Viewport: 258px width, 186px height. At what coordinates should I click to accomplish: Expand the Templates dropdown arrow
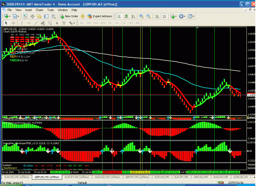pos(193,16)
